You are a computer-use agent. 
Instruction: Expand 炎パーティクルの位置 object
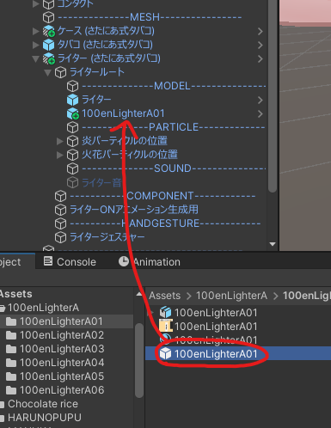pos(59,141)
